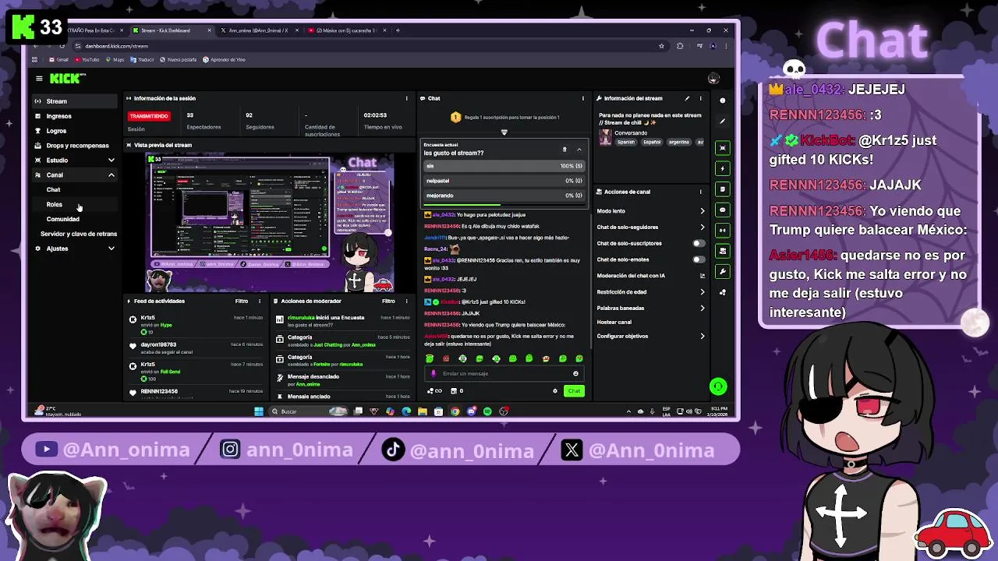The width and height of the screenshot is (998, 561).
Task: Collapse the Canal sidebar section
Action: point(111,175)
